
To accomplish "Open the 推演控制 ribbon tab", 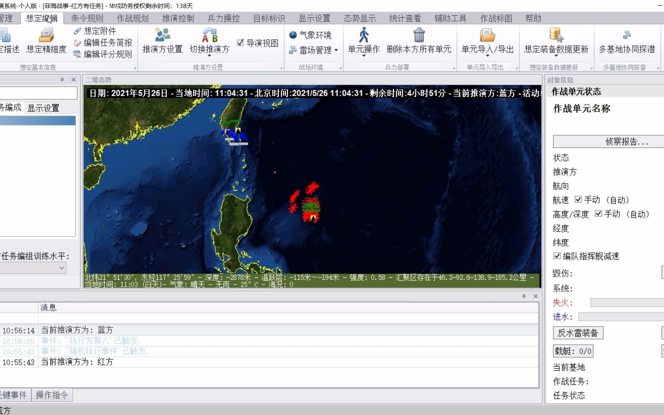I will [x=178, y=18].
